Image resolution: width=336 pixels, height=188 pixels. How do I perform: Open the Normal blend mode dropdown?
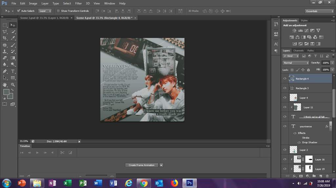tap(296, 63)
